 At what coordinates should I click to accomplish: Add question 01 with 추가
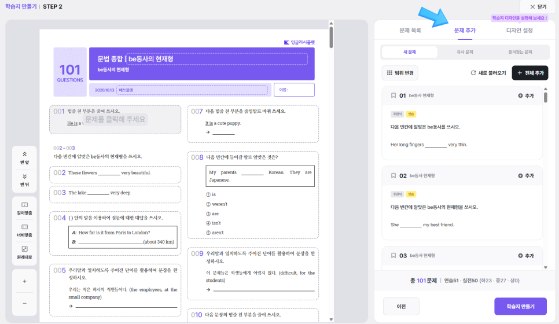coord(526,95)
